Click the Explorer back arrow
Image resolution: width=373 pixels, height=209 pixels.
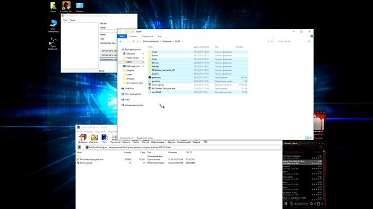[x=121, y=41]
